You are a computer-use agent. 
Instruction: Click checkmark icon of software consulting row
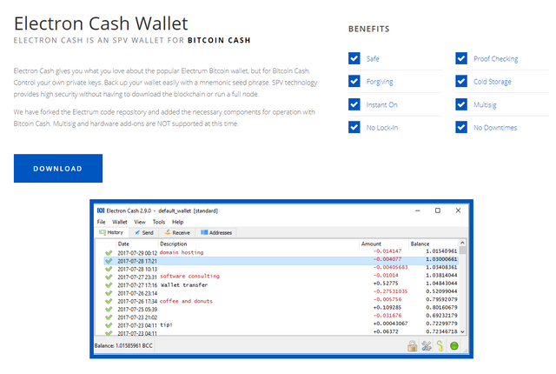tap(109, 277)
